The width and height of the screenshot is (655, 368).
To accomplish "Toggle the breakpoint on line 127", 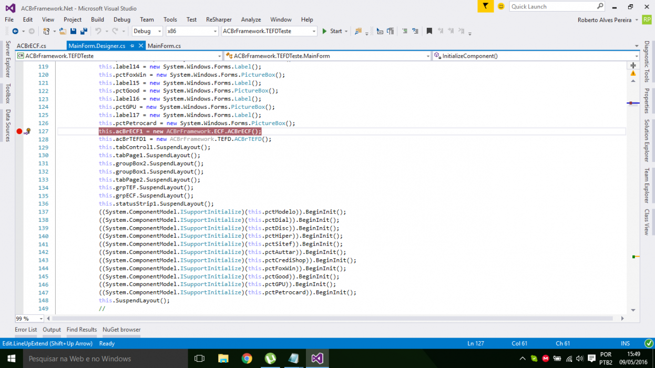I will tap(19, 131).
